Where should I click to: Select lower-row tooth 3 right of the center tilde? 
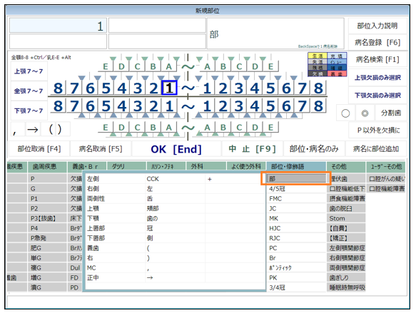tap(239, 106)
